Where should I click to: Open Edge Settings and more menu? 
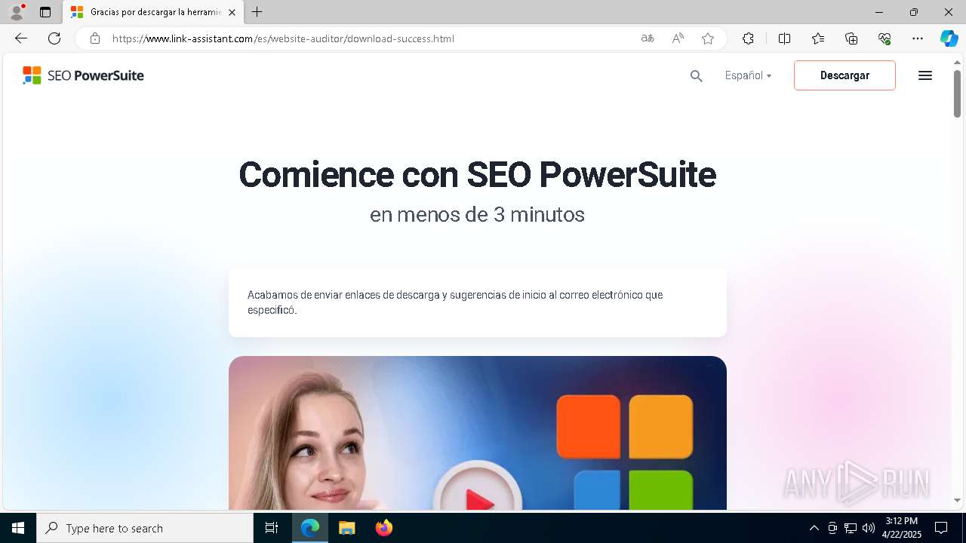coord(918,38)
